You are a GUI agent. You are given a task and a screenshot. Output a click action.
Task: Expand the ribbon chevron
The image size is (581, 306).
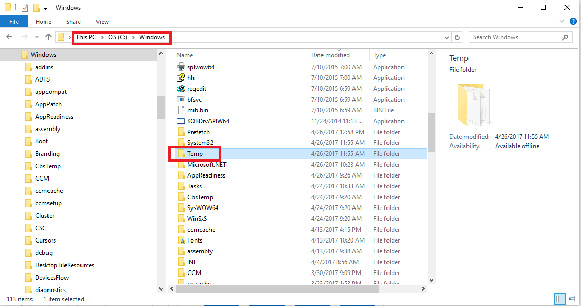pos(562,22)
